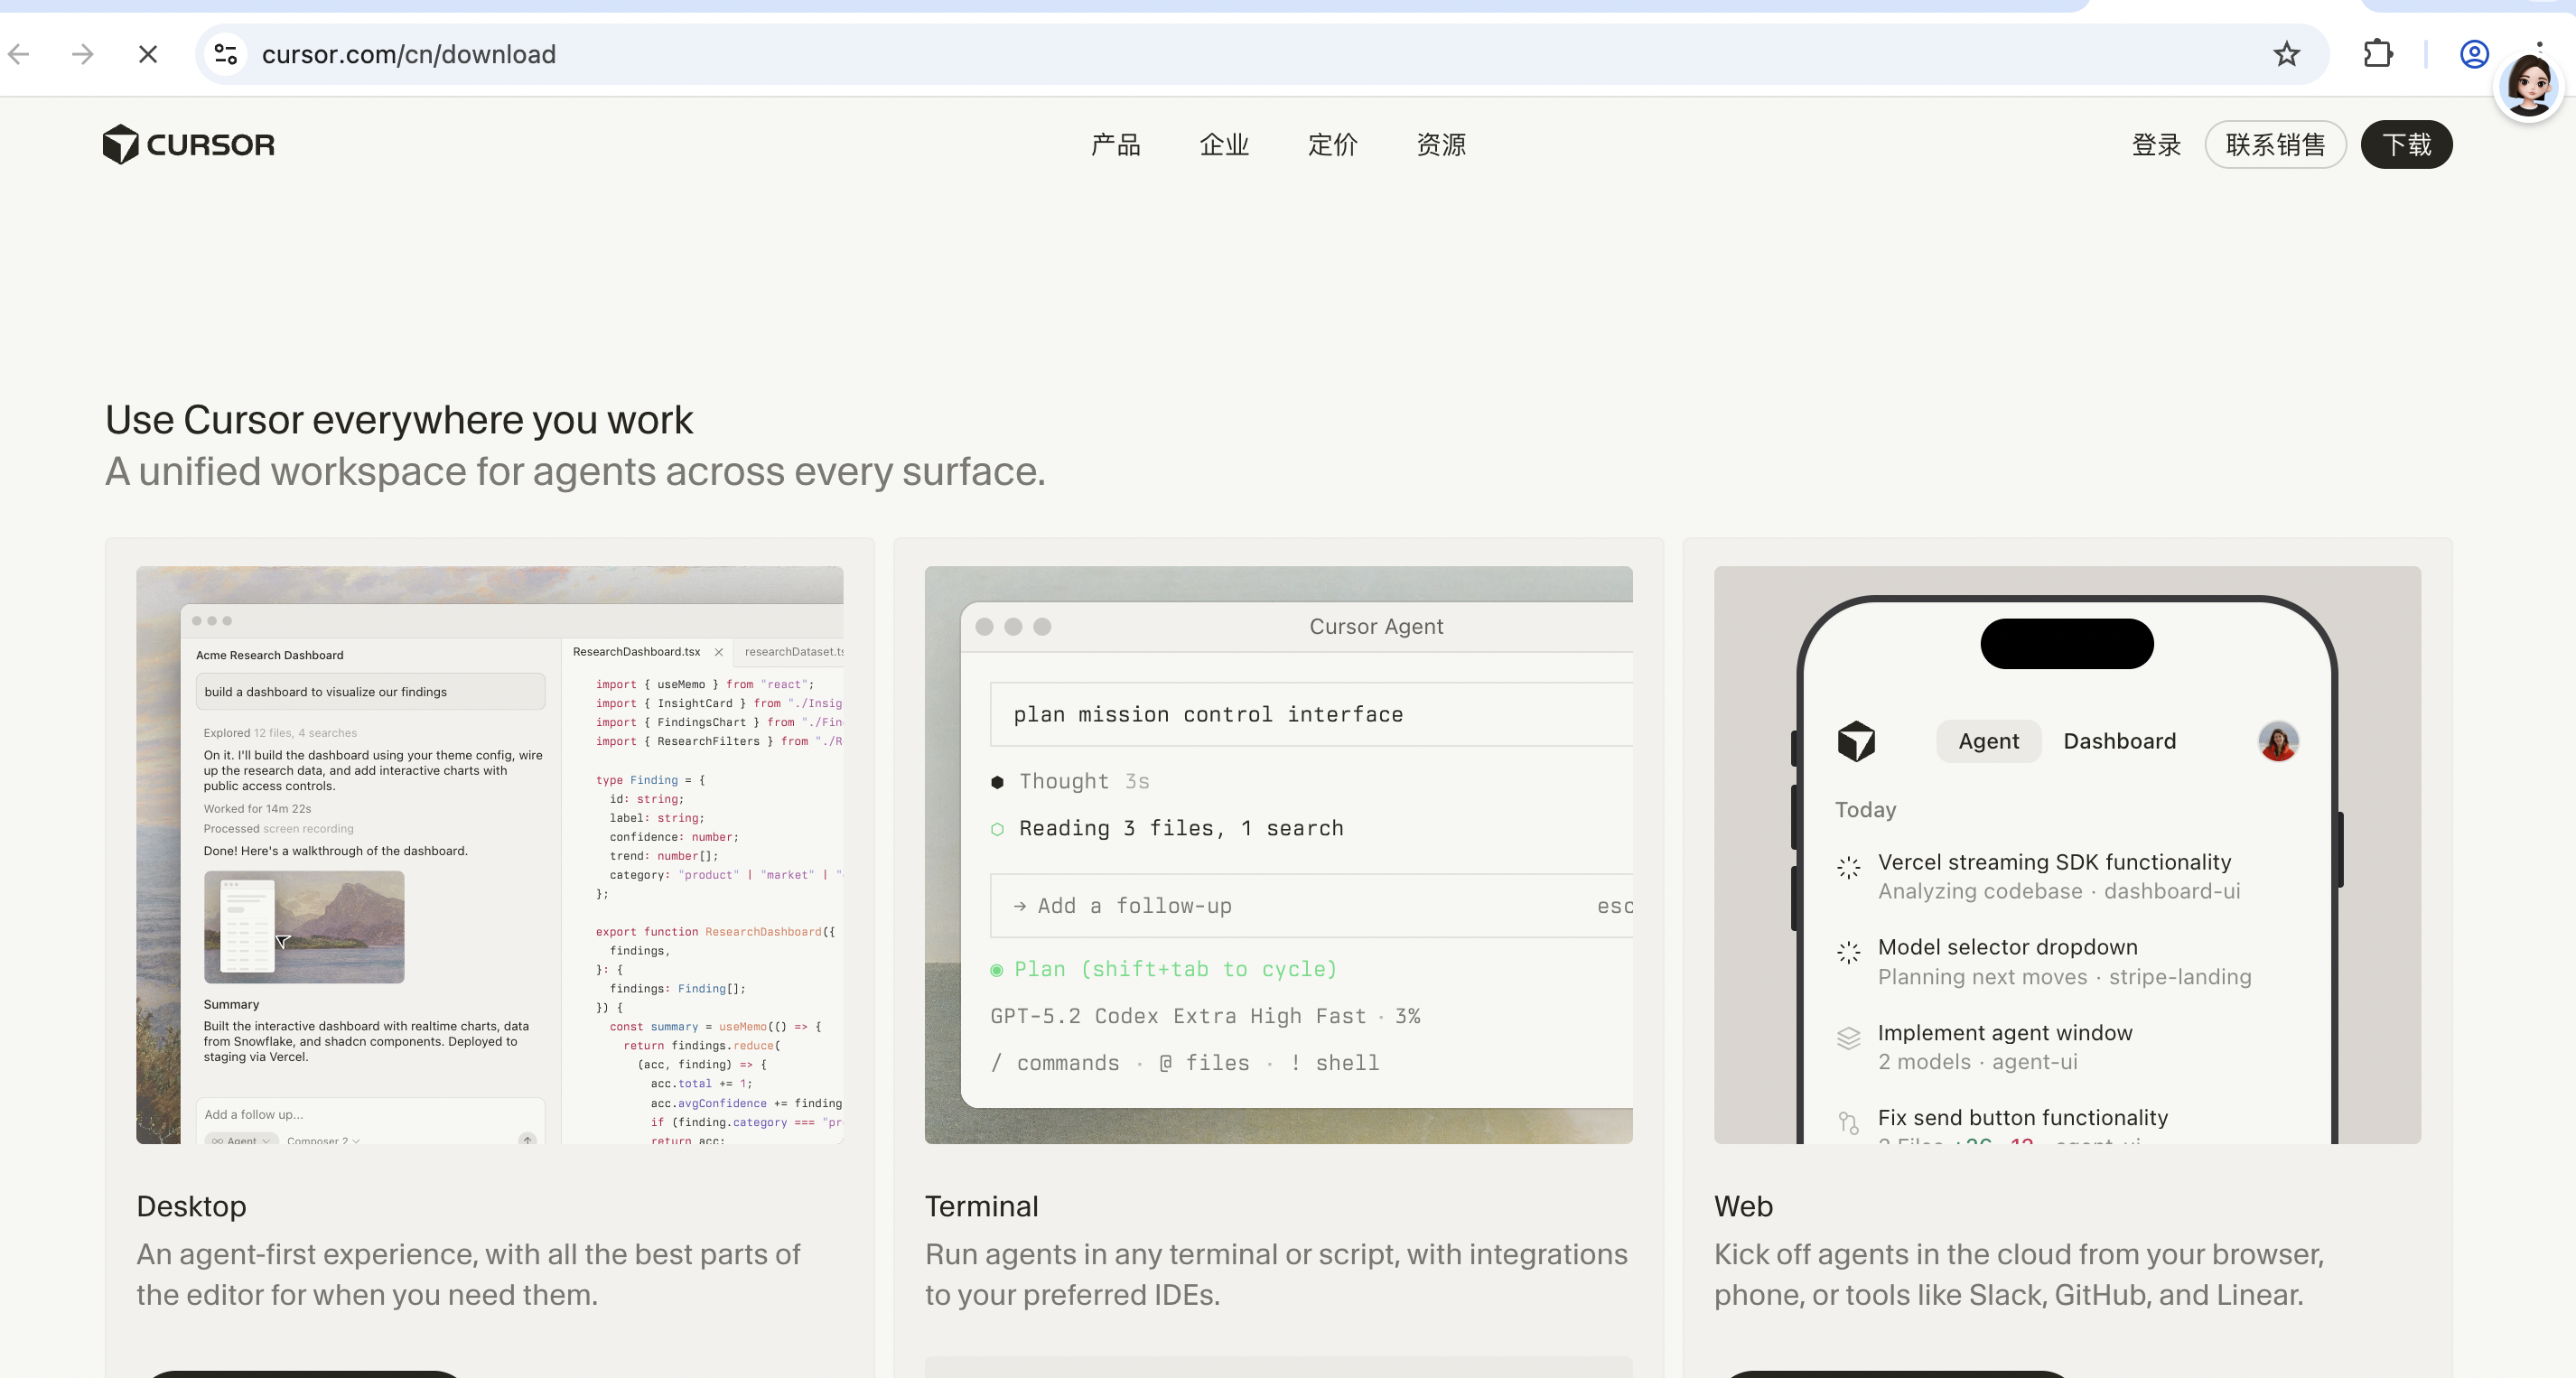The height and width of the screenshot is (1378, 2576).
Task: Open the Desktop editor preview image
Action: [490, 855]
